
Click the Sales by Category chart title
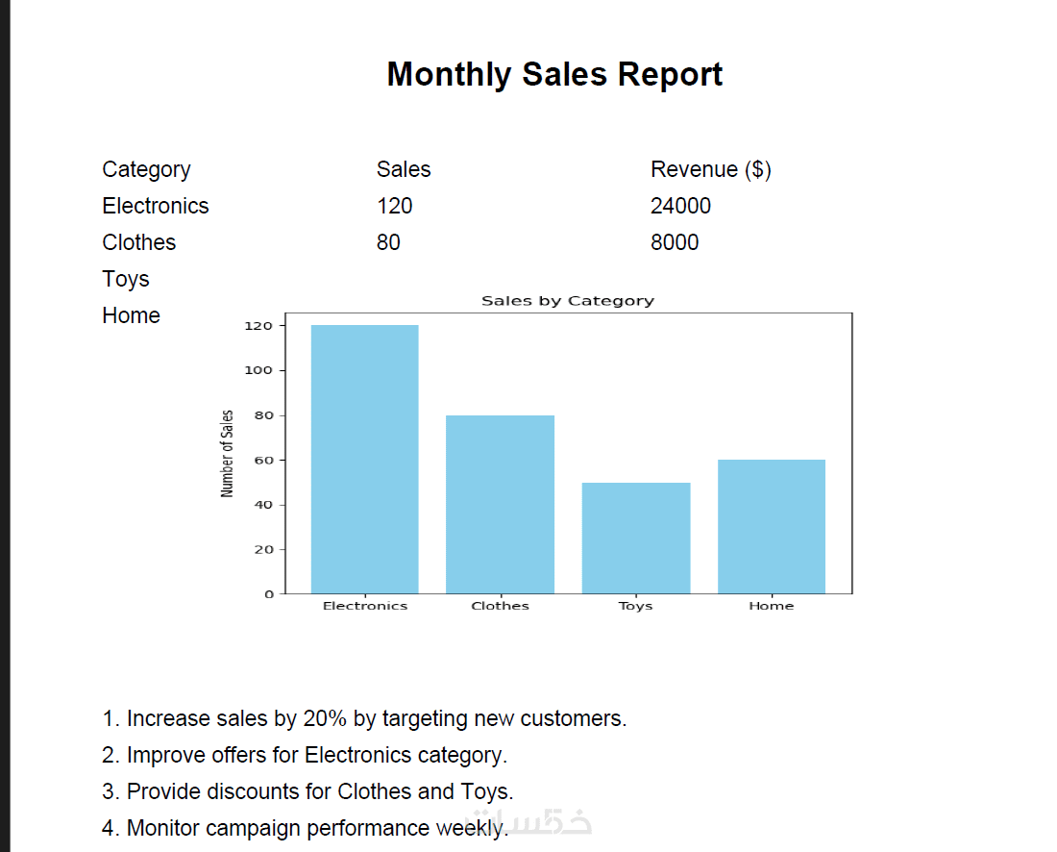pyautogui.click(x=567, y=301)
